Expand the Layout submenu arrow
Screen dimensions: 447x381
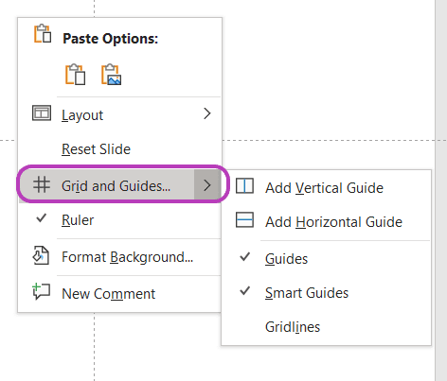[x=207, y=113]
